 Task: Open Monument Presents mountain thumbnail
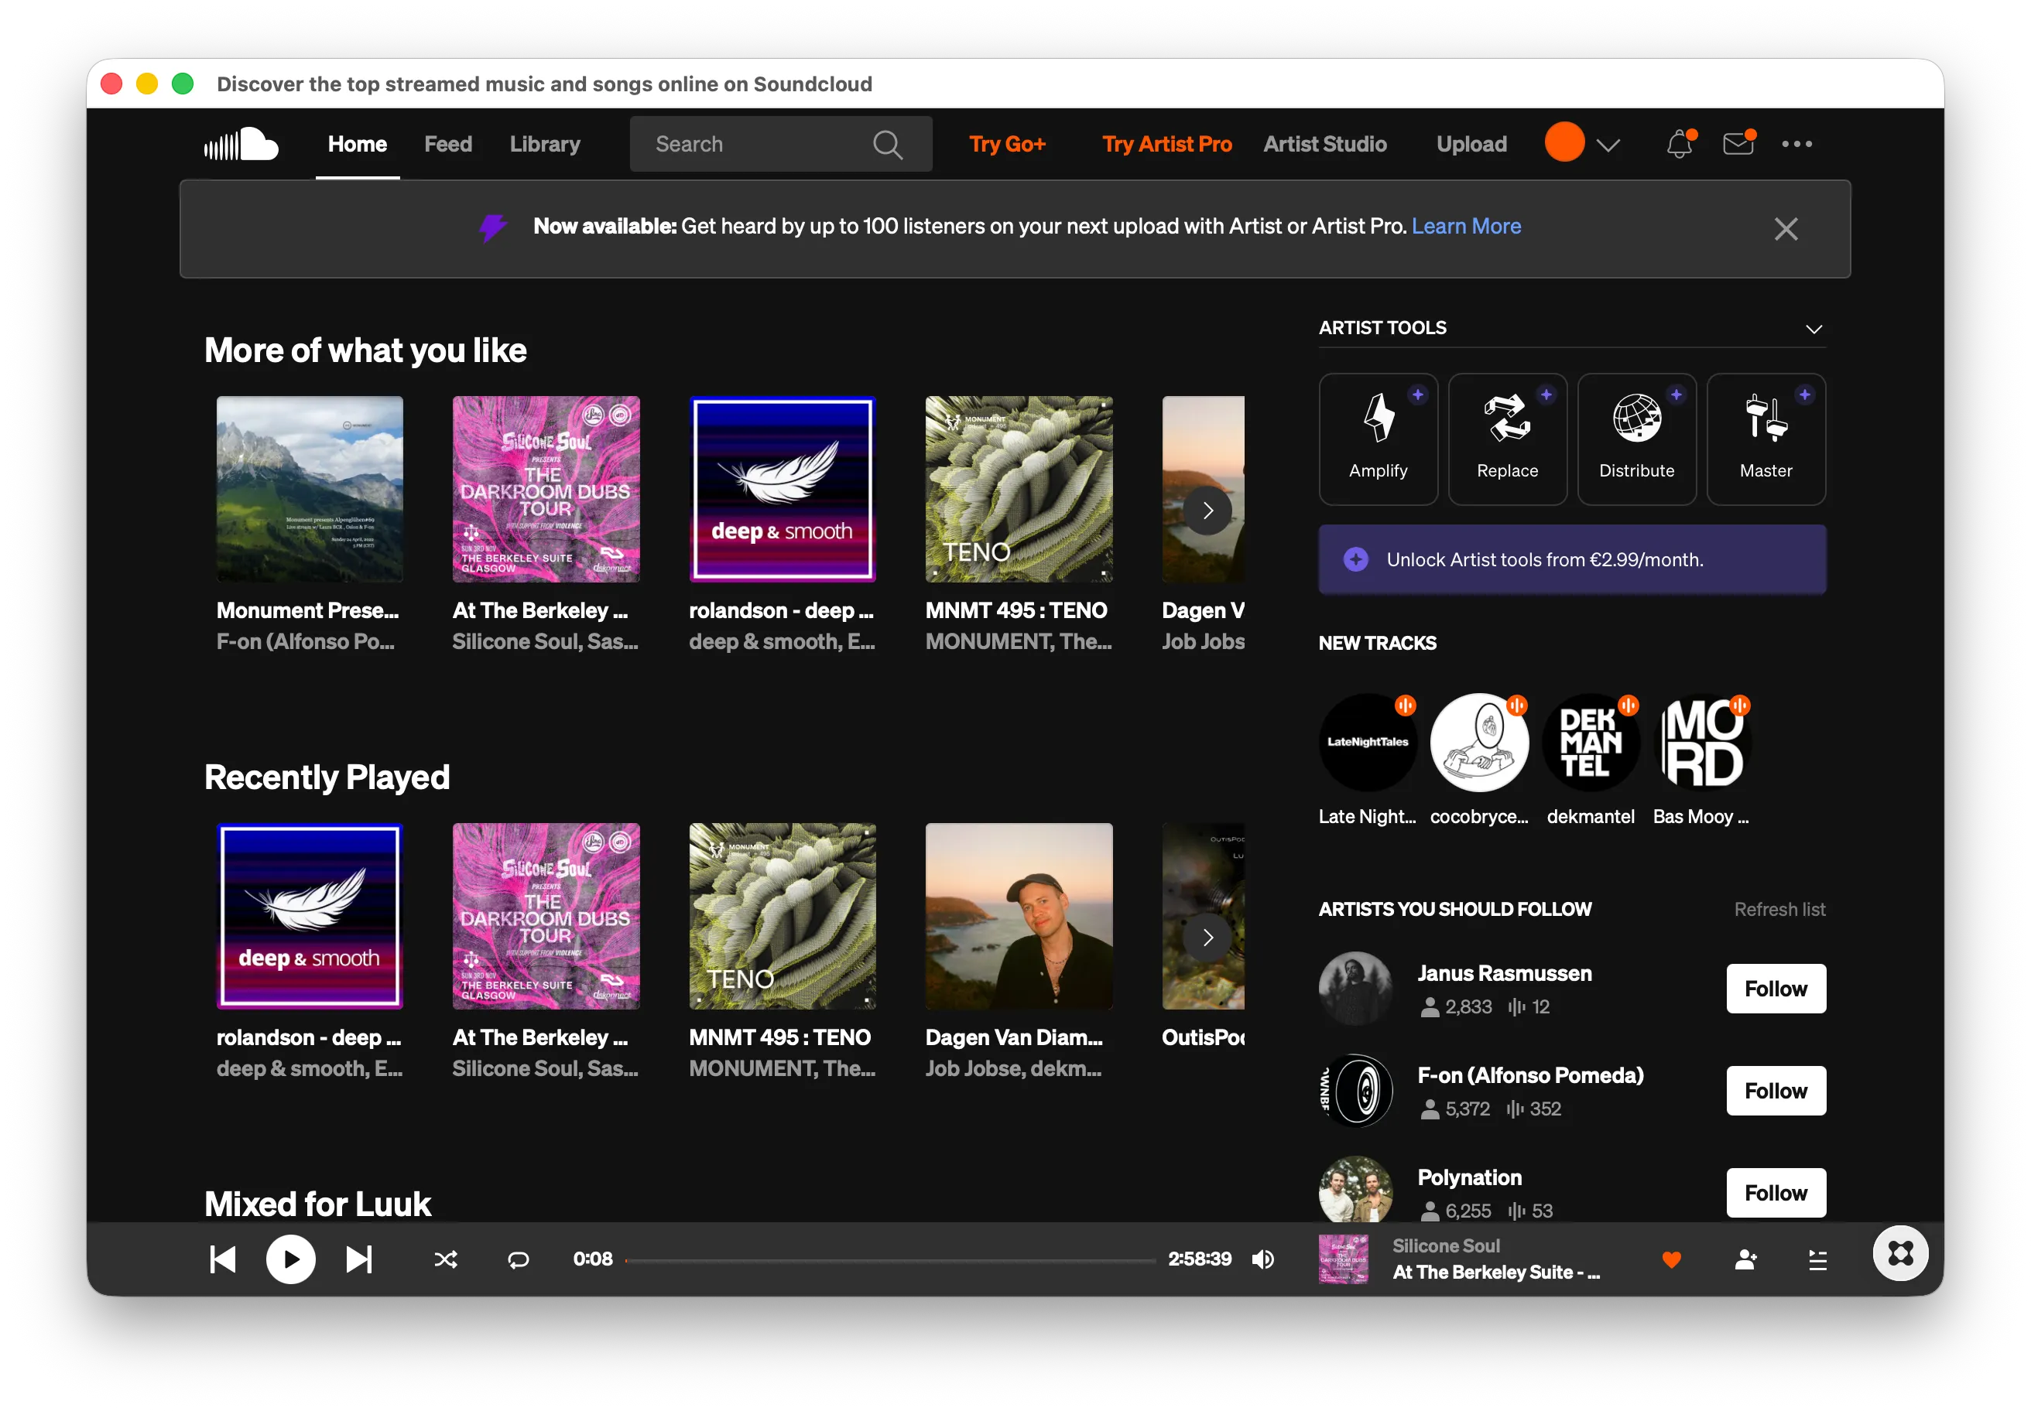point(309,489)
